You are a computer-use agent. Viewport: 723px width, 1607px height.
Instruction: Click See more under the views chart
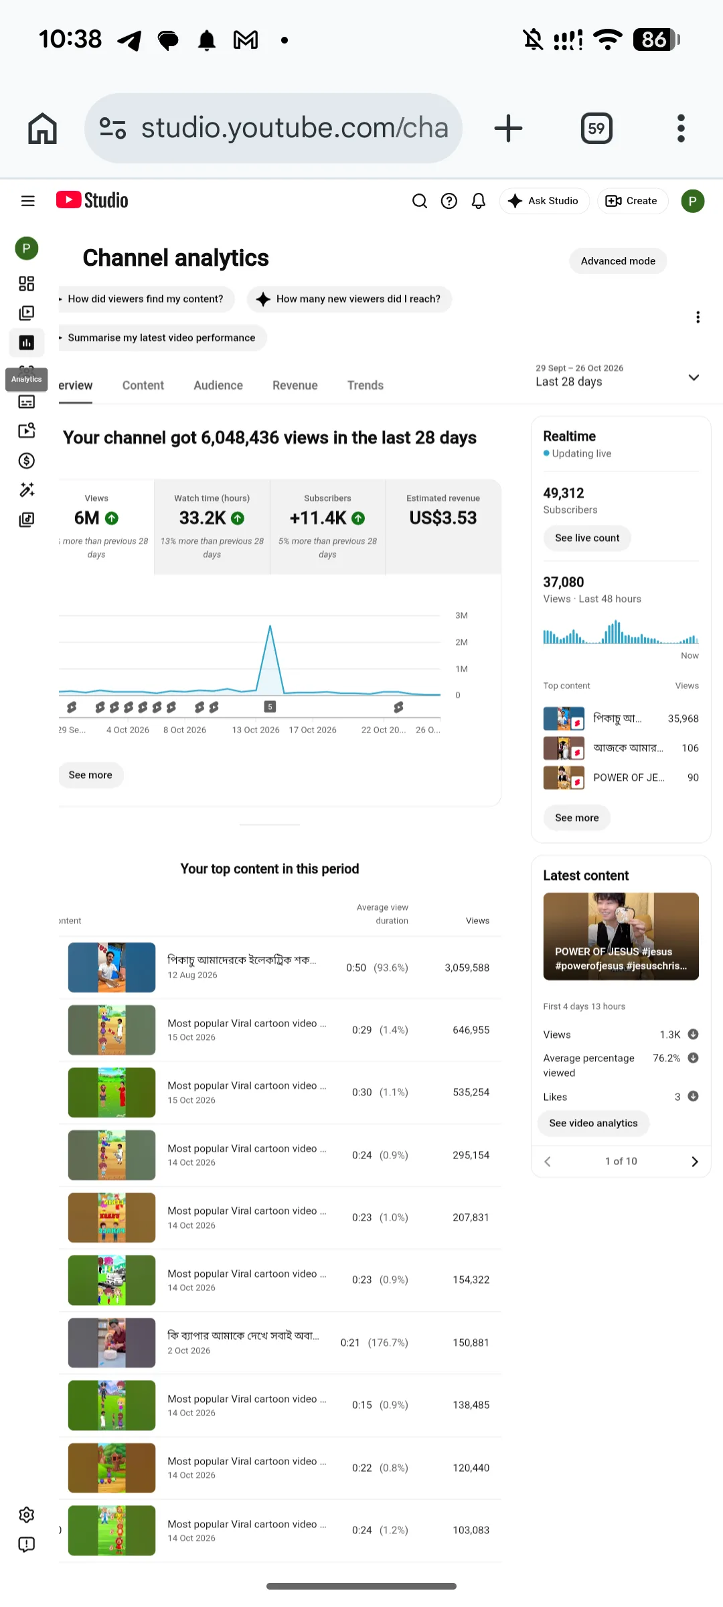click(x=90, y=775)
